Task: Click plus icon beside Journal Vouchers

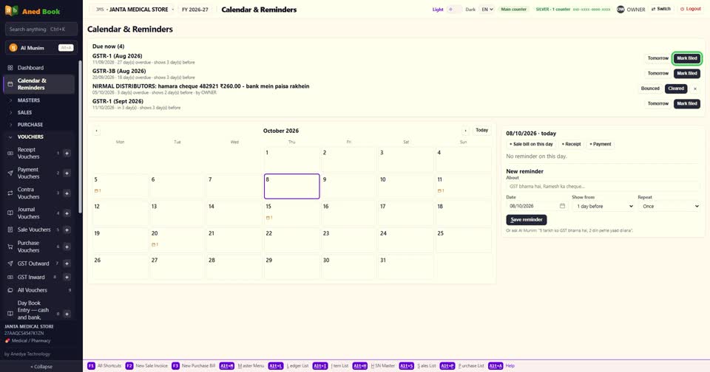Action: pos(67,213)
